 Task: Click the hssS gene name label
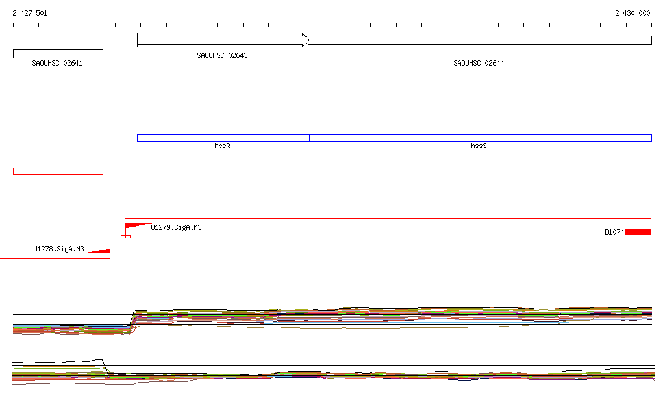[x=479, y=146]
